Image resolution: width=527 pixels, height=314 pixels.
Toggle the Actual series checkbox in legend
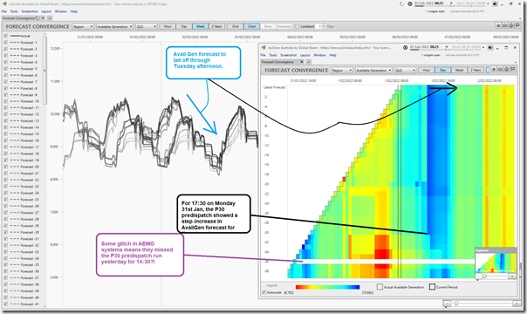click(6, 36)
